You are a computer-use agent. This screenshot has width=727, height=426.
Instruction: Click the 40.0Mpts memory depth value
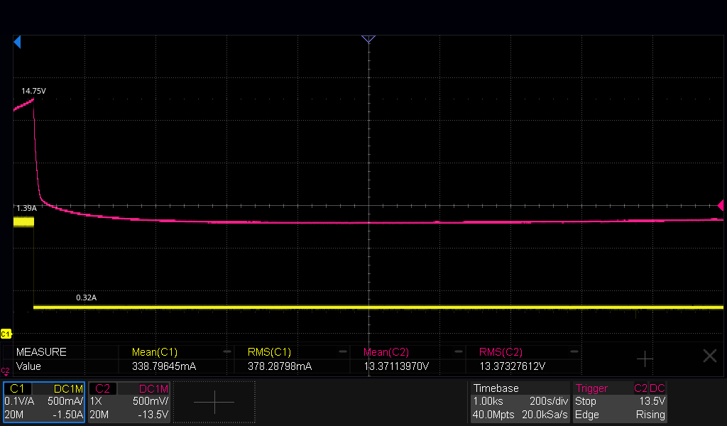(493, 415)
